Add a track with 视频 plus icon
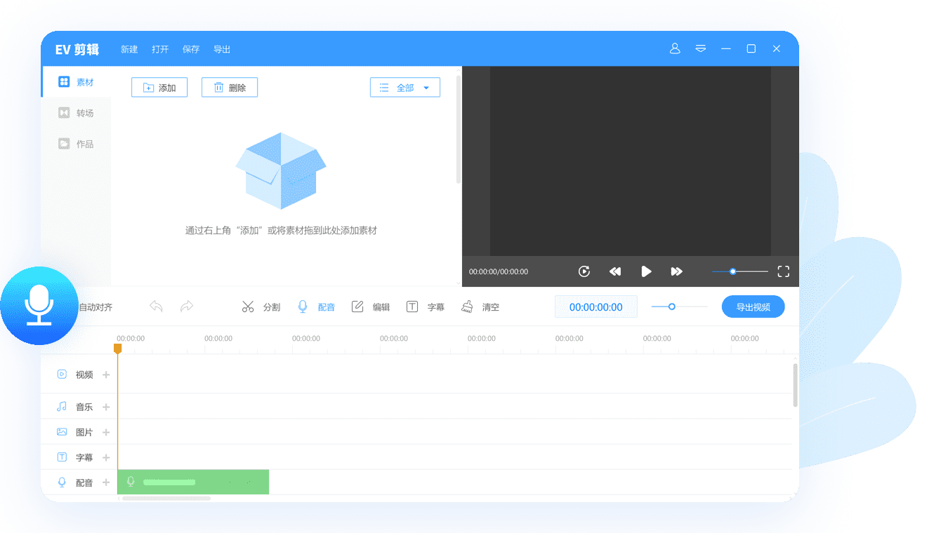Image resolution: width=941 pixels, height=533 pixels. coord(107,375)
